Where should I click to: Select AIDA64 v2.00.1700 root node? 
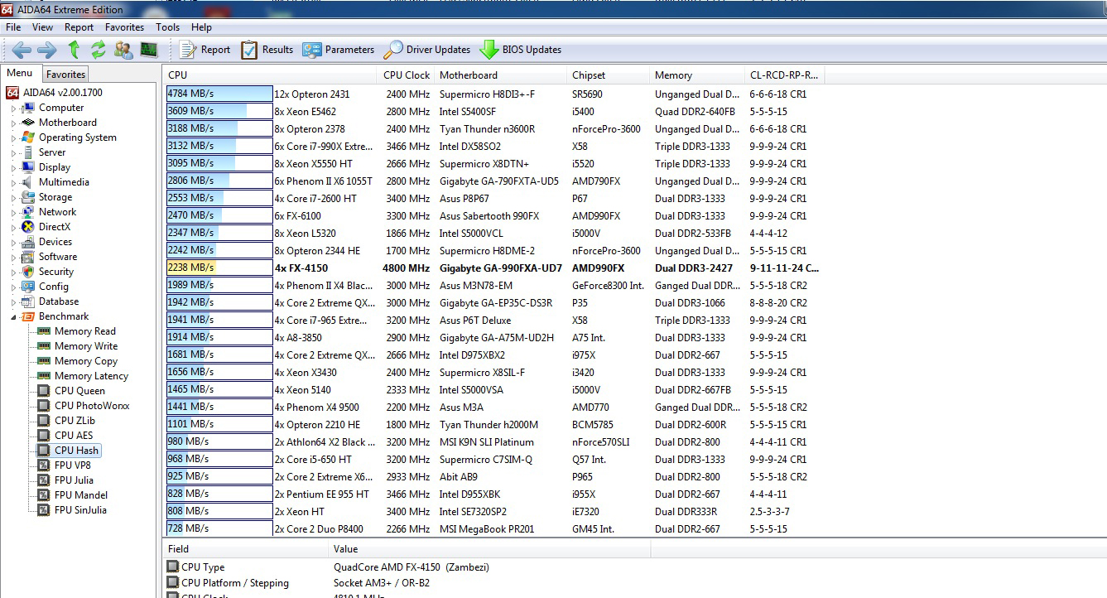pos(62,93)
